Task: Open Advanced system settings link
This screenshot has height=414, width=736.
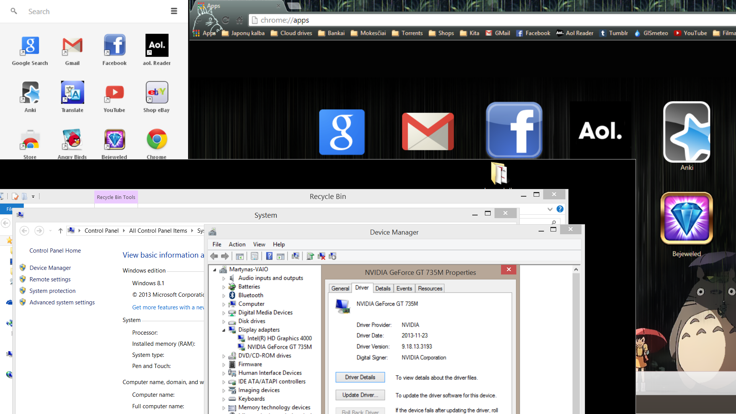Action: (62, 302)
